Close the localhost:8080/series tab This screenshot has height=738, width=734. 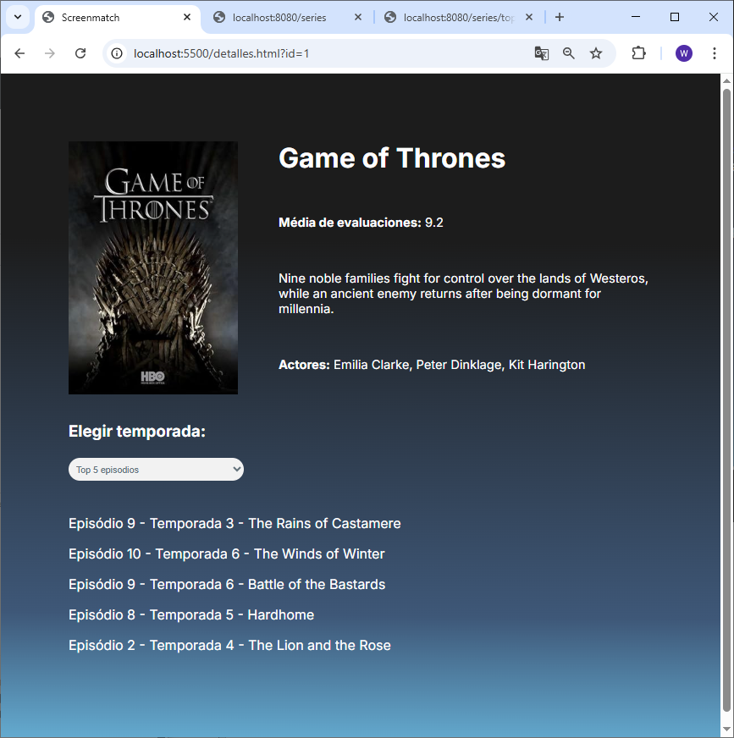pos(358,18)
